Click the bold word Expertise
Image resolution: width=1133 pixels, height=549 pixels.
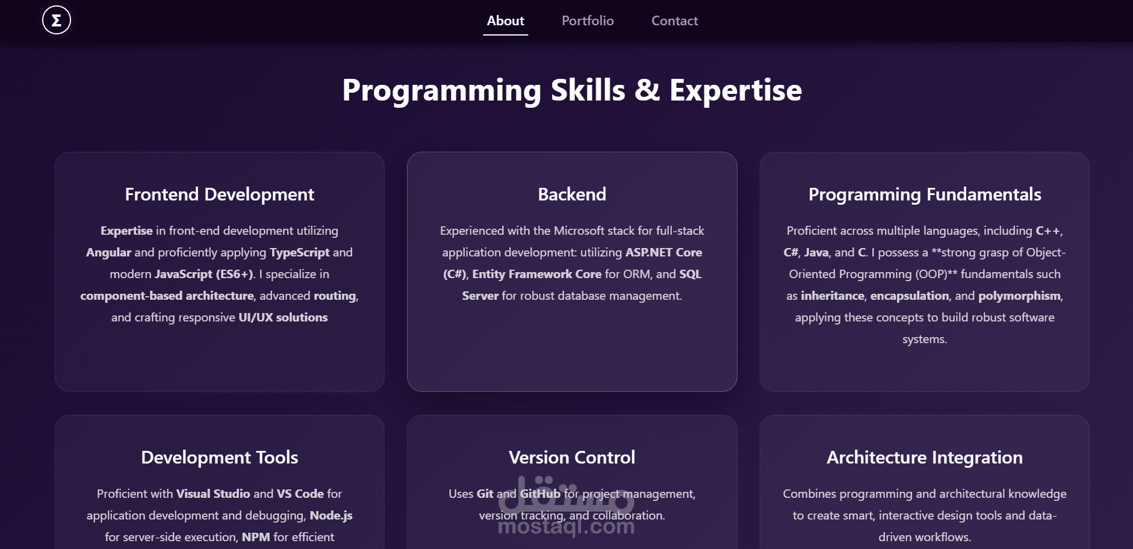126,231
